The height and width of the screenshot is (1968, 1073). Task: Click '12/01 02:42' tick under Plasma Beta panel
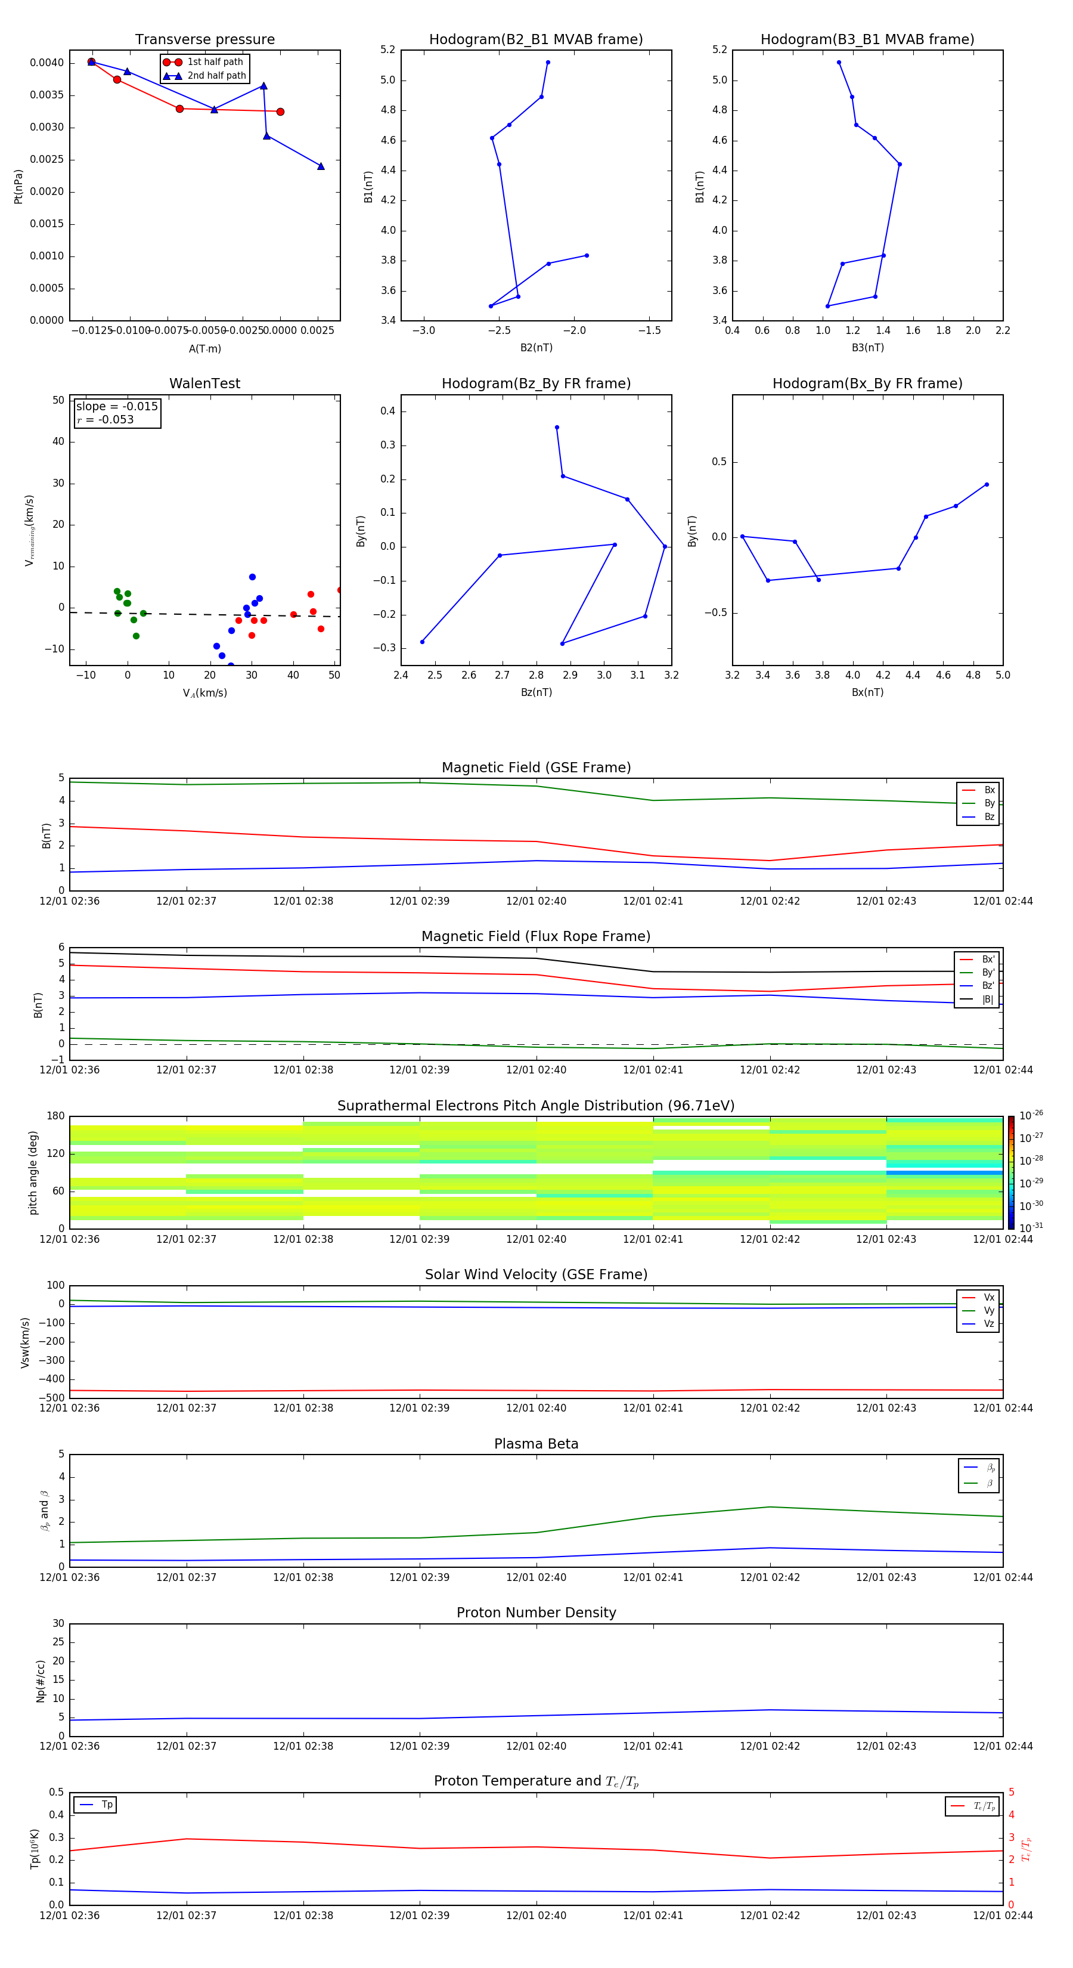coord(770,1577)
